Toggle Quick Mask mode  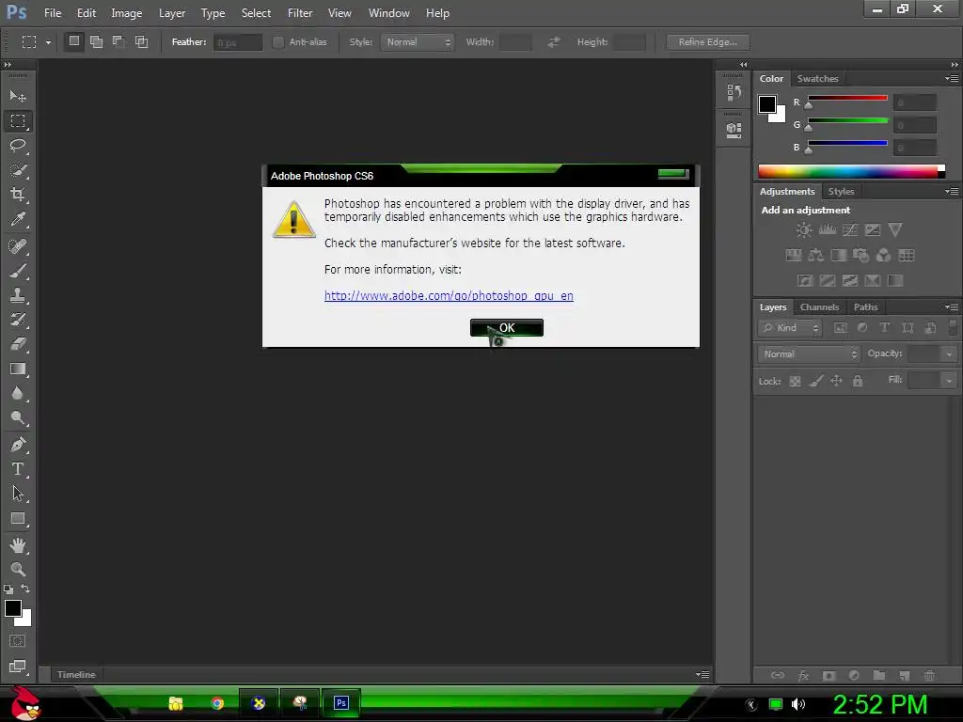(x=17, y=641)
